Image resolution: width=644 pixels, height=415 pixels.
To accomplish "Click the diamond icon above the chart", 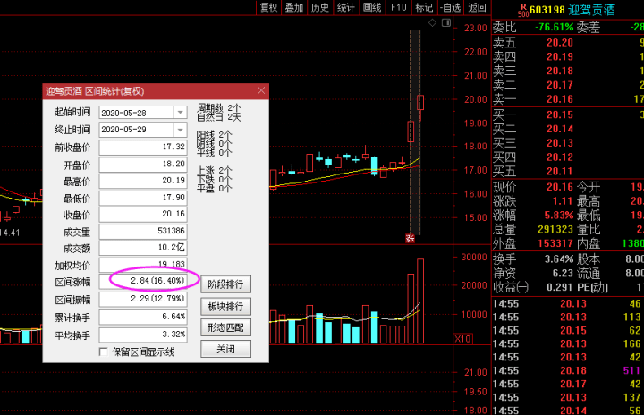I will [433, 23].
